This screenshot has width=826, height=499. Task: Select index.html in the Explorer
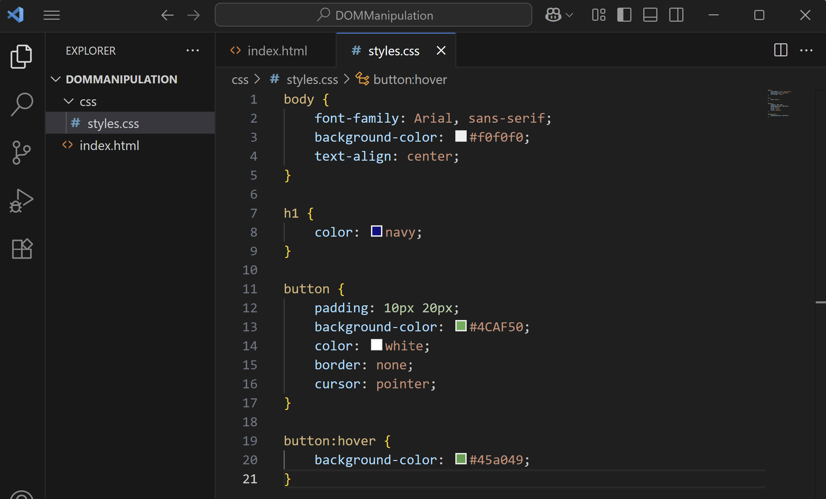tap(109, 145)
